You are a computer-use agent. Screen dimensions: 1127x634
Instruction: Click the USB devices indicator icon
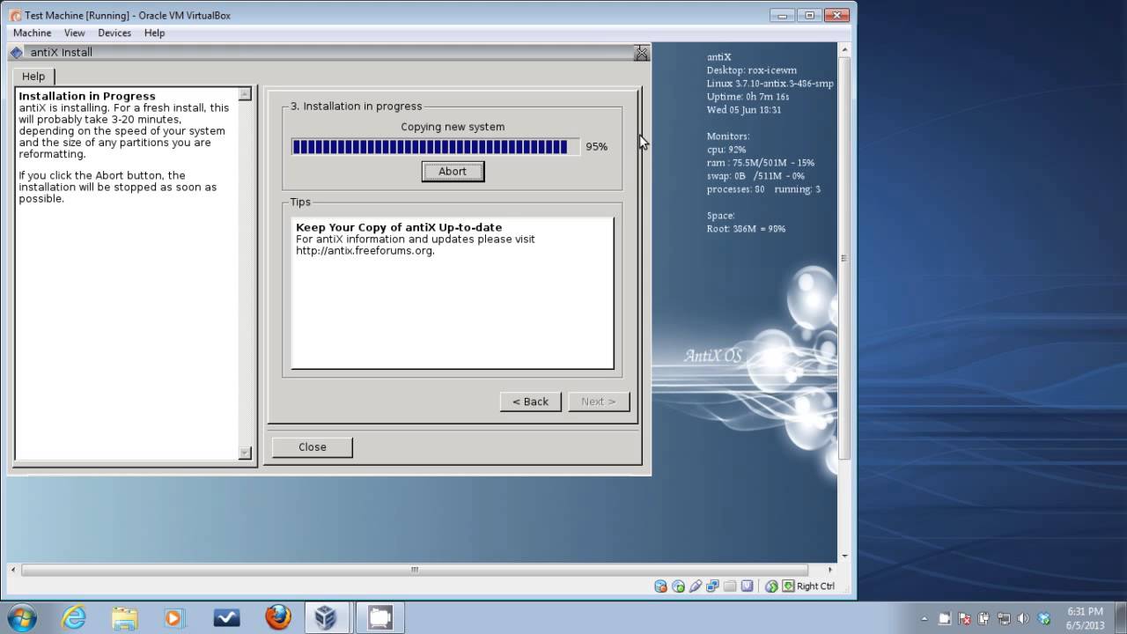(696, 586)
